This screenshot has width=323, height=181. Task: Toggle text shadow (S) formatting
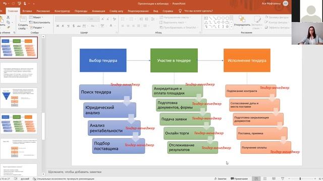pyautogui.click(x=74, y=26)
